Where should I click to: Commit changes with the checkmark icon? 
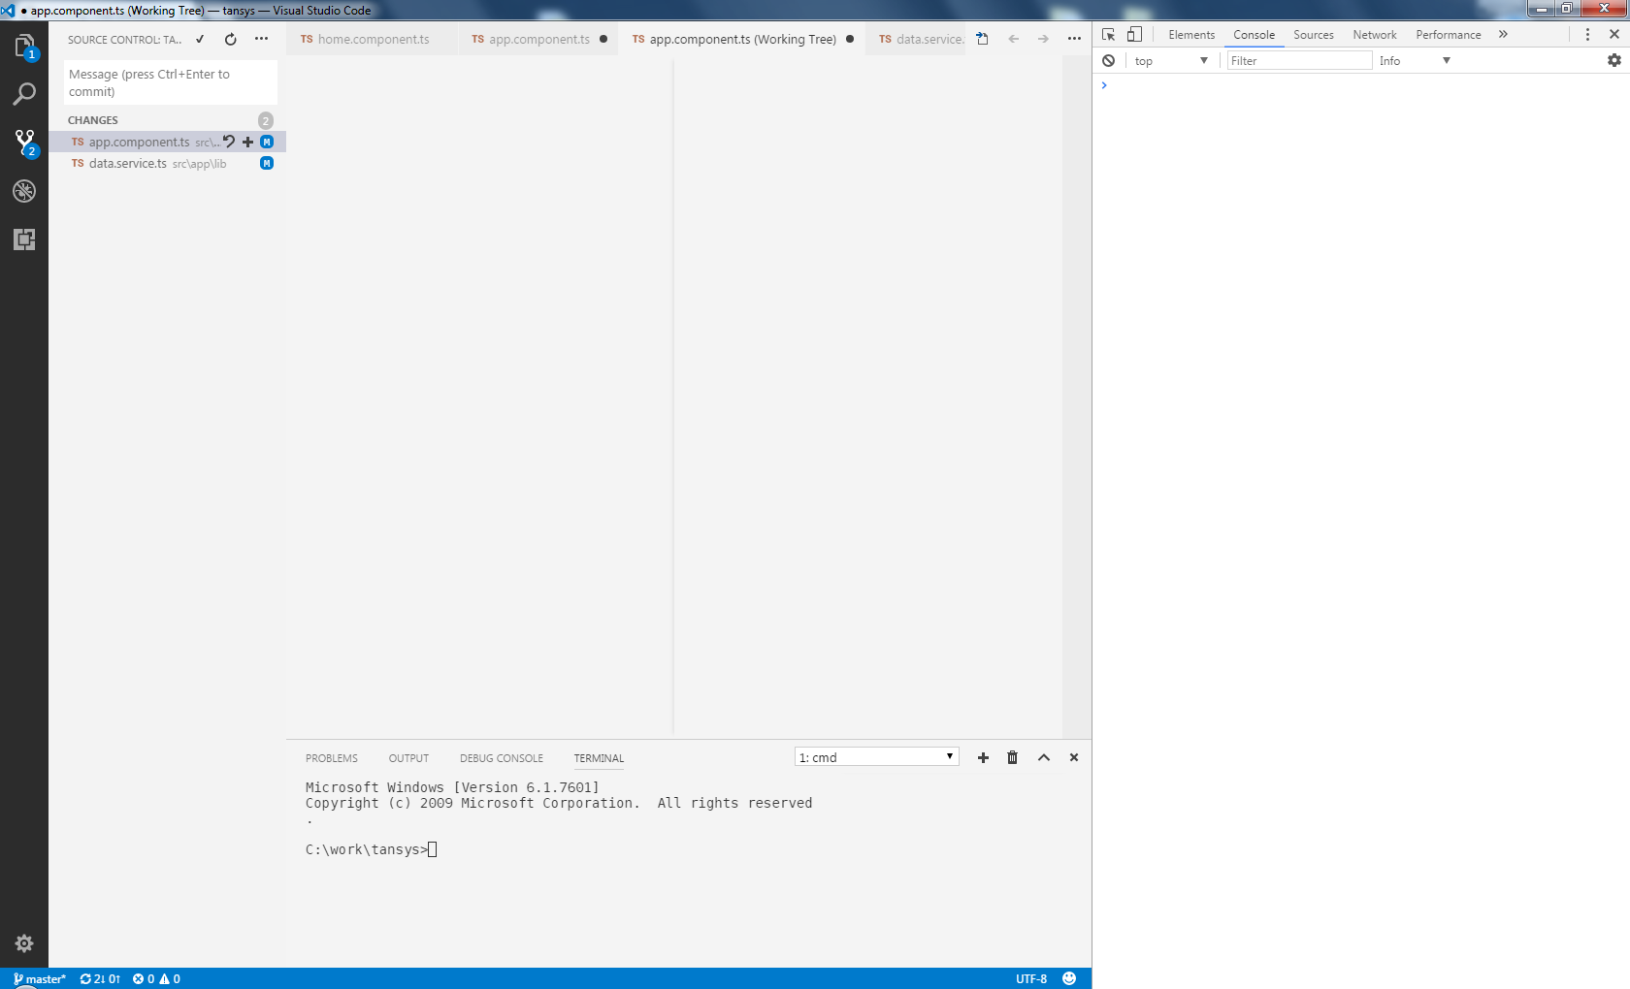click(x=199, y=40)
